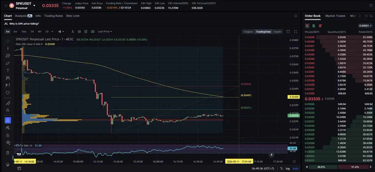Take a chart snapshot with the camera icon

click(93, 32)
